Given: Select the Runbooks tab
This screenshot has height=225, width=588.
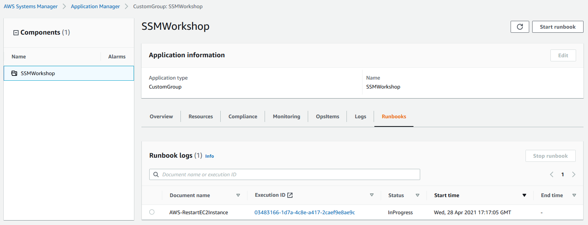Looking at the screenshot, I should click(394, 116).
